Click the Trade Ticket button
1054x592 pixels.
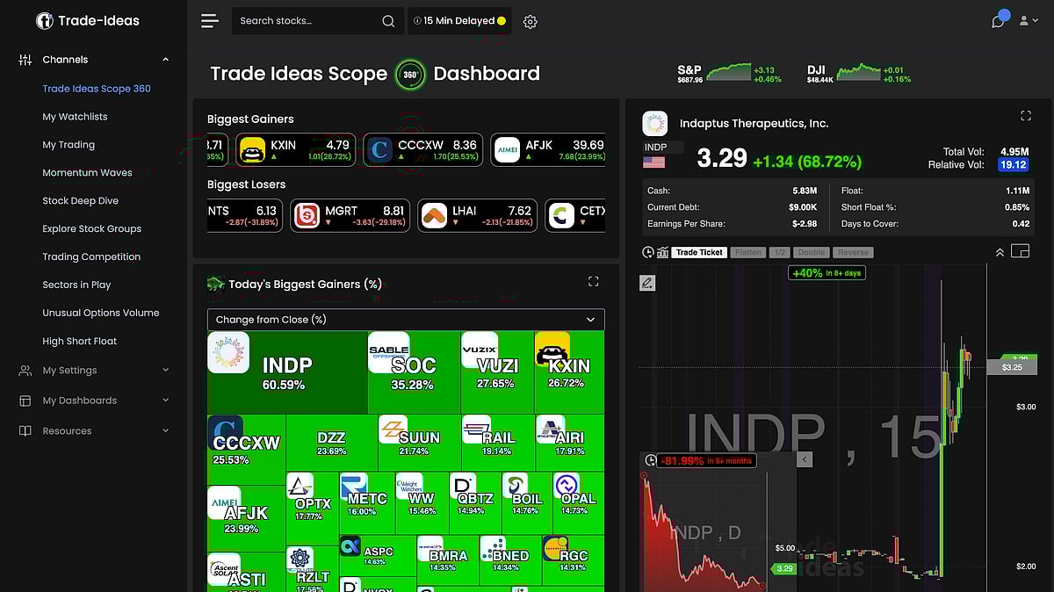[x=699, y=252]
